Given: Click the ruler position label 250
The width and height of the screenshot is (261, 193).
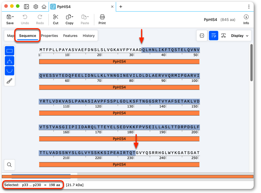Looking at the screenshot, I should tap(194, 158).
